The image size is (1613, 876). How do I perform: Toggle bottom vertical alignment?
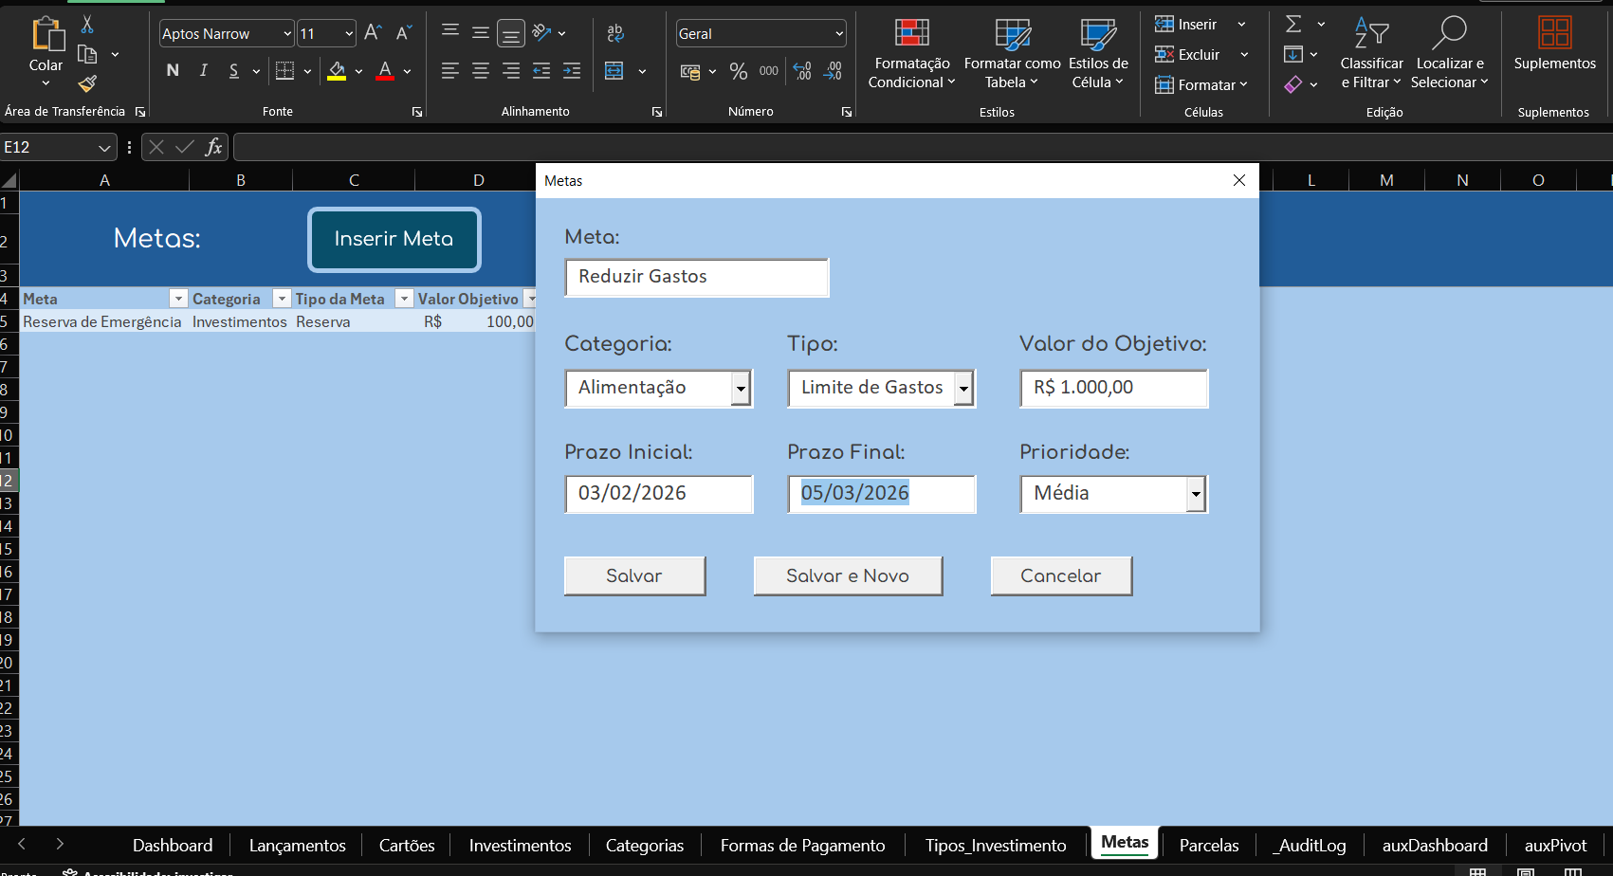coord(511,33)
